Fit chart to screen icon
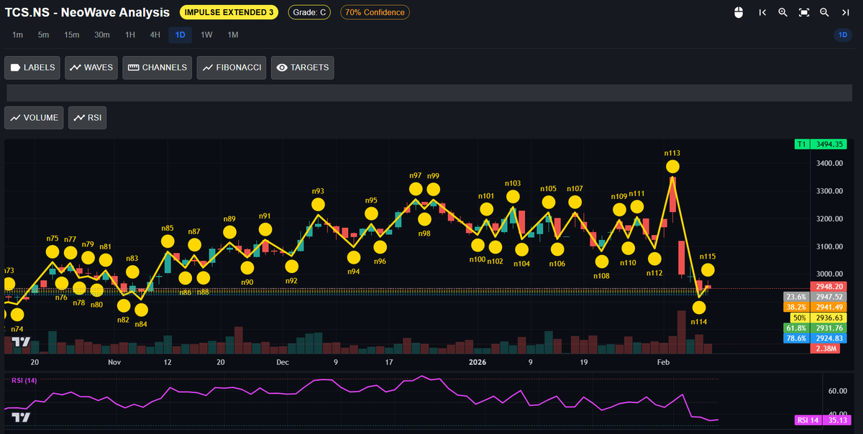The height and width of the screenshot is (434, 863). point(804,12)
